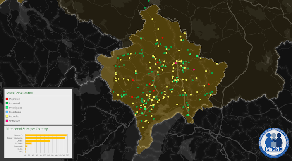Viewport: 292px width, 161px height.
Task: Select the Croatia bar in the chart
Action: [x=38, y=140]
